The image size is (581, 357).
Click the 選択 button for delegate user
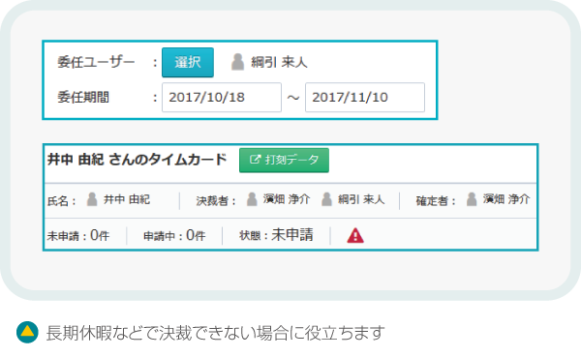(x=188, y=62)
